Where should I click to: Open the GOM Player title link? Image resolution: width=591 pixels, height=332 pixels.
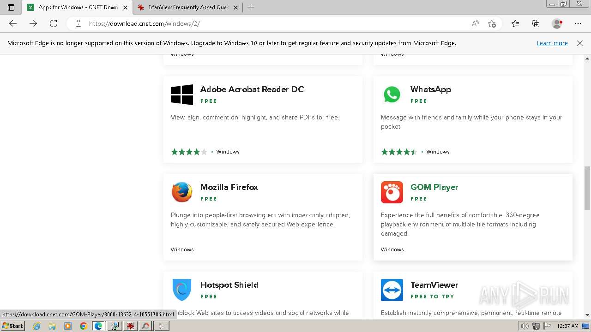coord(434,187)
